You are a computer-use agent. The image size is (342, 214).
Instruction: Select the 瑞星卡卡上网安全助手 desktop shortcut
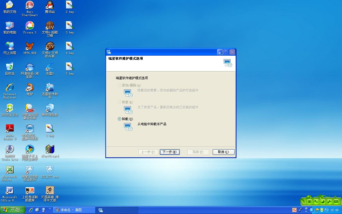pos(30,153)
